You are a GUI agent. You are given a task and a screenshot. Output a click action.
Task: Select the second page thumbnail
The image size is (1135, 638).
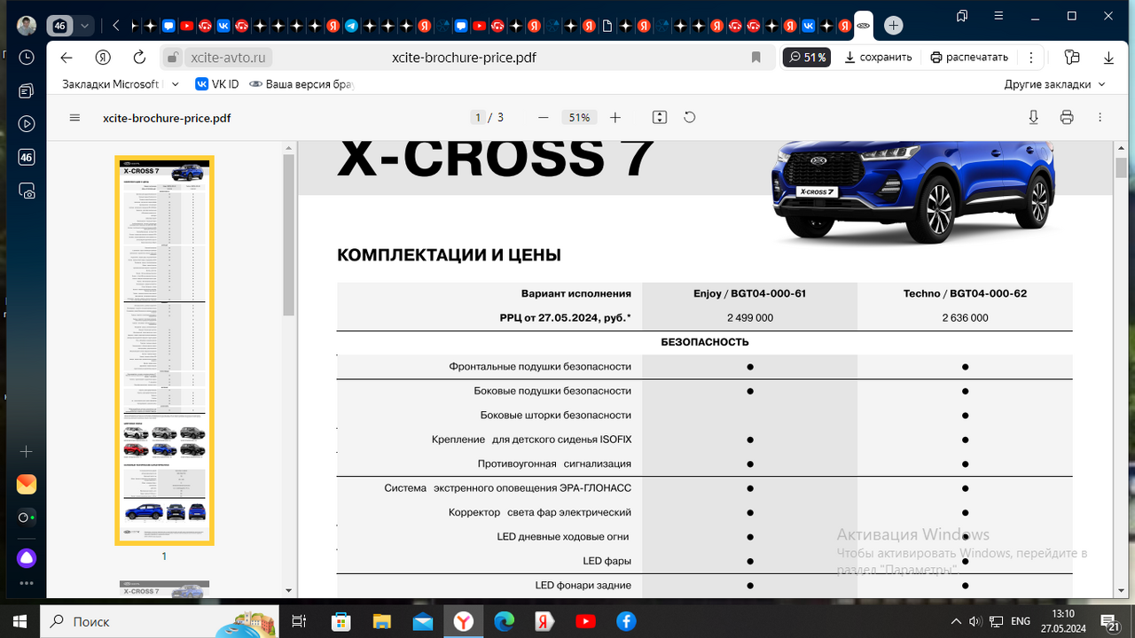(x=164, y=588)
